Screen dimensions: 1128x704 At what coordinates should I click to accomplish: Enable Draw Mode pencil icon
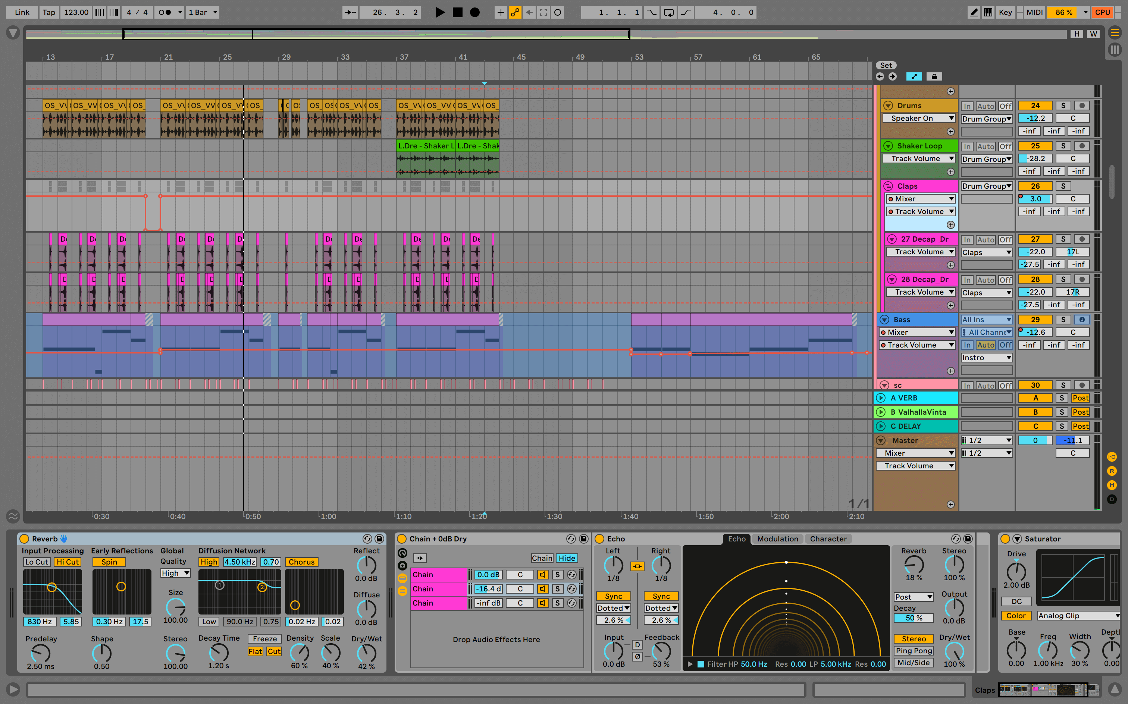coord(973,13)
